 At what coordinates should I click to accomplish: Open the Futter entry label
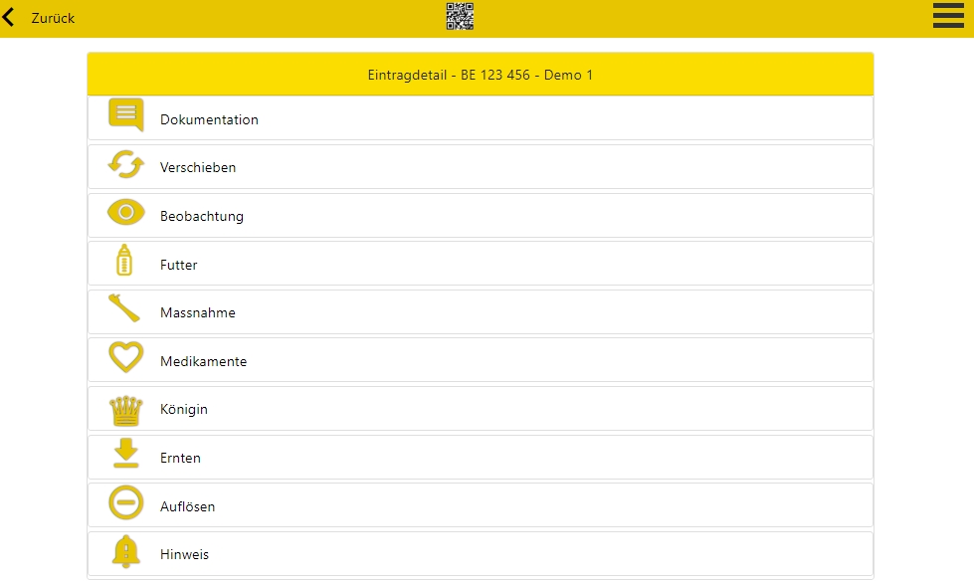(x=179, y=265)
